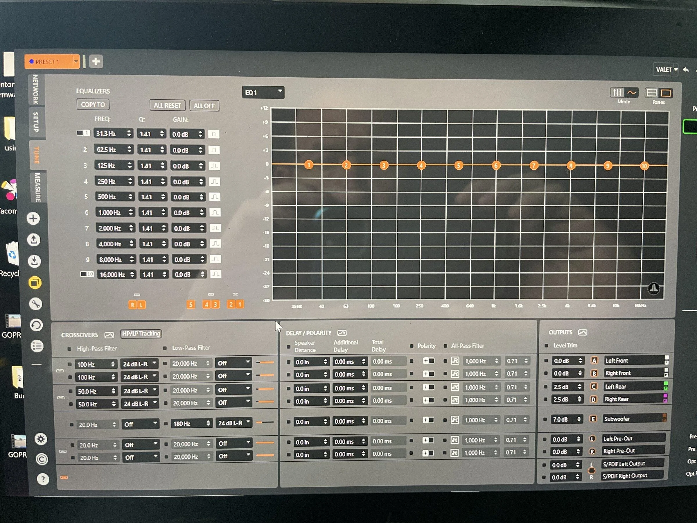Image resolution: width=697 pixels, height=523 pixels.
Task: Open subwoofer low-pass 24 dB L-R slope dropdown
Action: [233, 423]
